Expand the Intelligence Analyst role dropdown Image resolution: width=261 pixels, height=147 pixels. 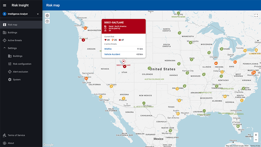click(x=38, y=14)
